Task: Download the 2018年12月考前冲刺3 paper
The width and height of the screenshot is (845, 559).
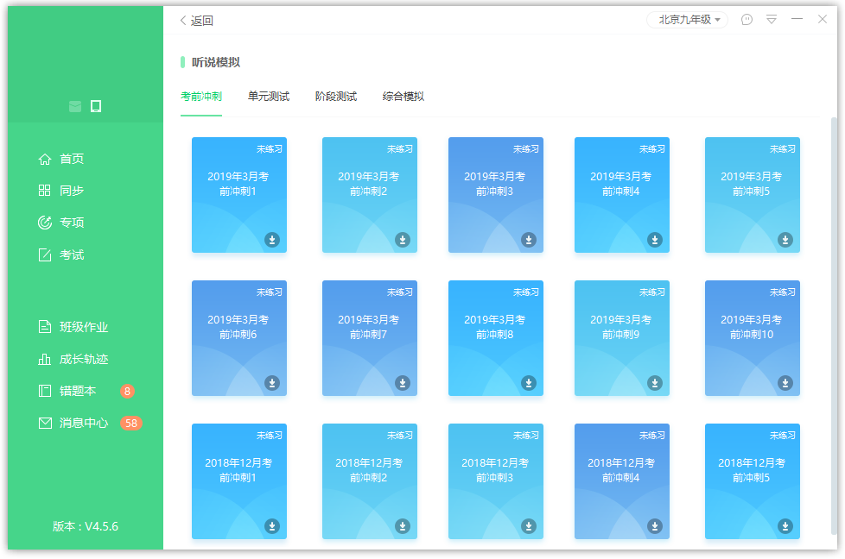Action: click(x=529, y=525)
